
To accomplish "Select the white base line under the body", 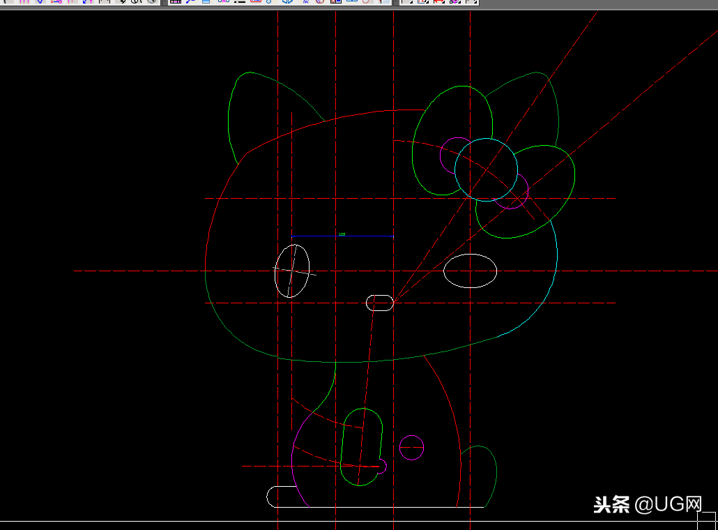I will [380, 507].
